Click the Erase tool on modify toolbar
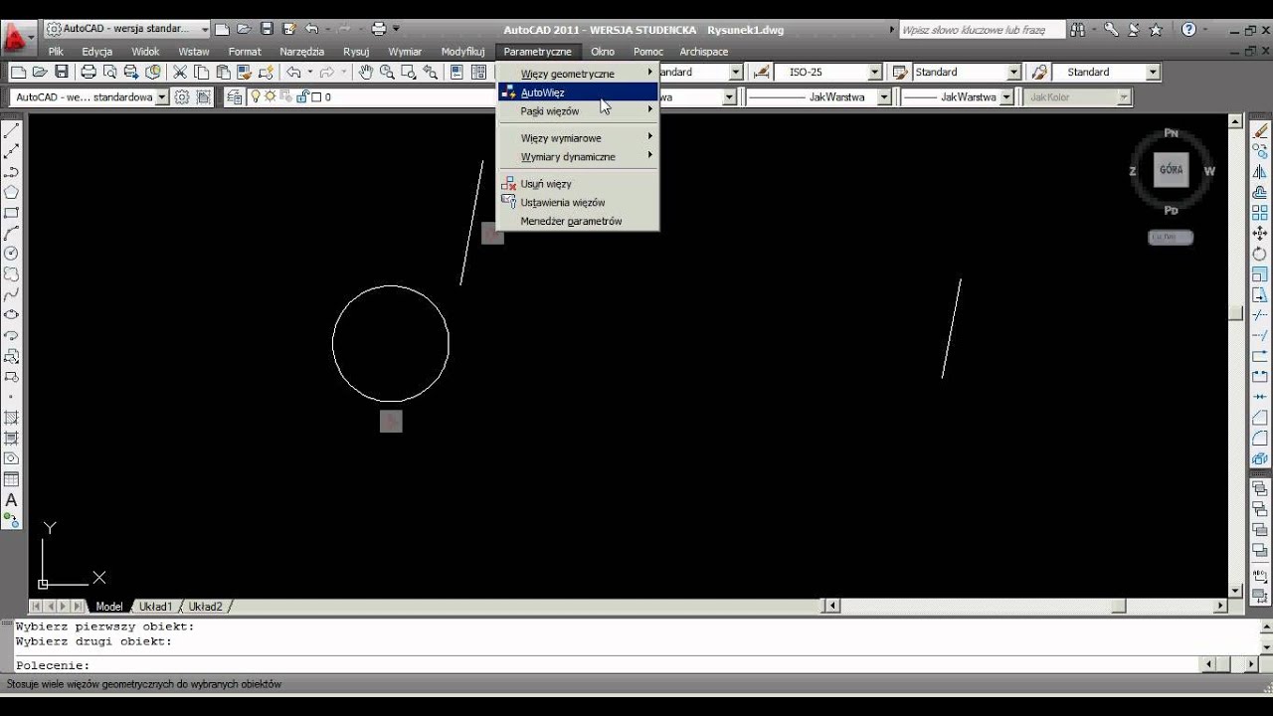 1260,130
